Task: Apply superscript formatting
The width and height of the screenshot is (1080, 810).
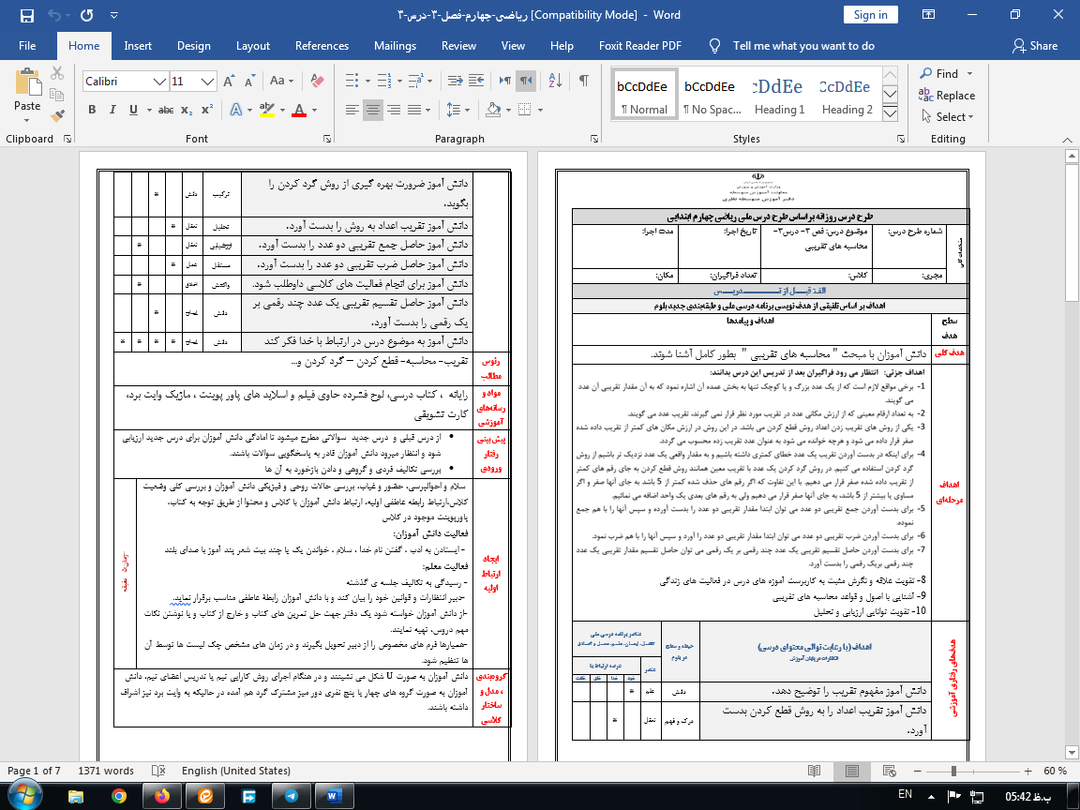Action: [x=206, y=111]
